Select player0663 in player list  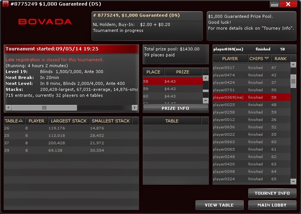pyautogui.click(x=252, y=142)
